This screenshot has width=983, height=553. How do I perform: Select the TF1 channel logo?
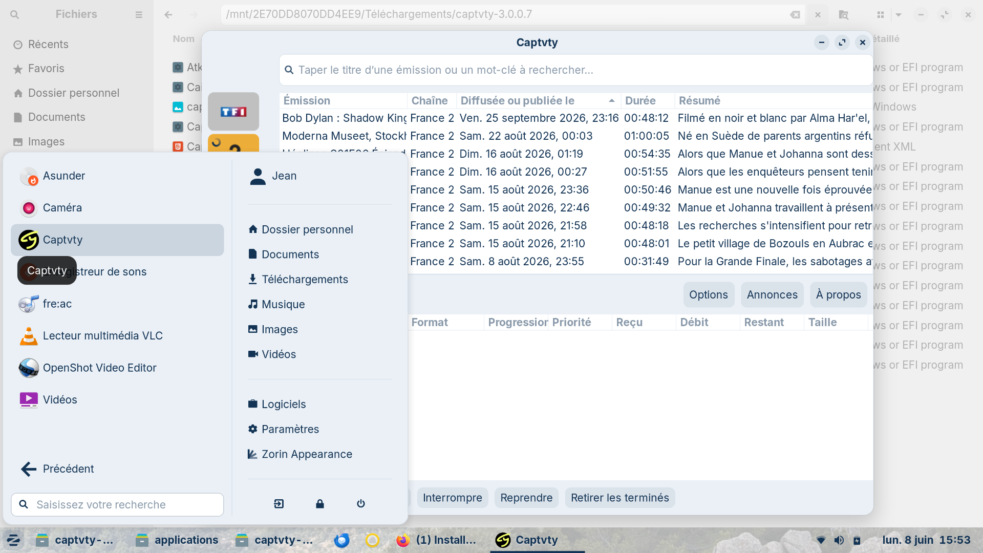pyautogui.click(x=233, y=112)
